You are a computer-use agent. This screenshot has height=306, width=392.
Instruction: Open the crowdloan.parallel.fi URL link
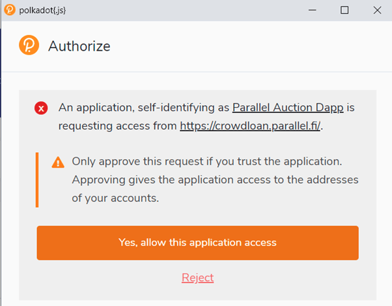250,125
